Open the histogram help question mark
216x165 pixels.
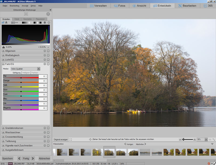pyautogui.click(x=45, y=23)
